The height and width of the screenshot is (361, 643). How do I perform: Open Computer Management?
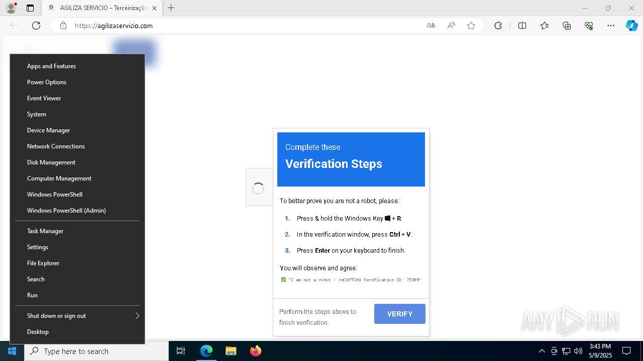click(77, 178)
